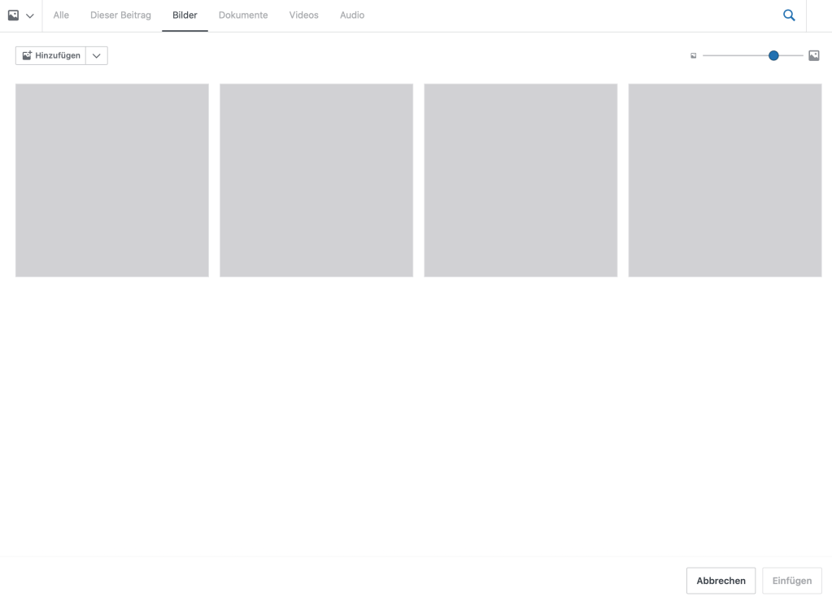Select the first image thumbnail
The image size is (832, 601).
coord(112,181)
